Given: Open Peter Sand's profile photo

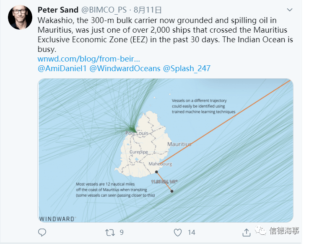Looking at the screenshot, I should [x=20, y=17].
